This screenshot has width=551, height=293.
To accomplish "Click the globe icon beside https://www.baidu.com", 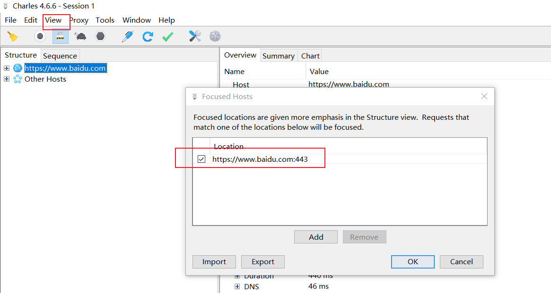I will point(17,68).
